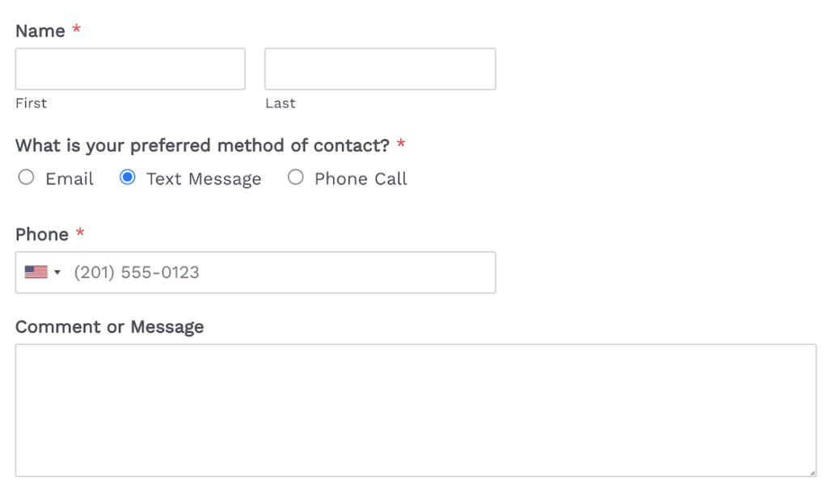The width and height of the screenshot is (828, 486).
Task: Click the "Phone Call" option label text
Action: 361,179
